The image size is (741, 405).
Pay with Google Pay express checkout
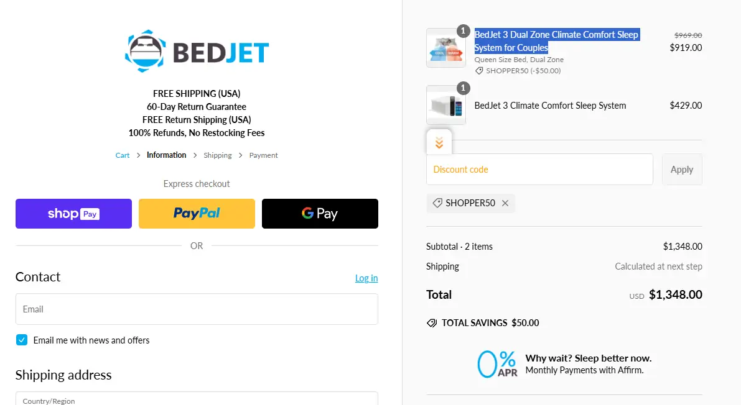pos(320,214)
